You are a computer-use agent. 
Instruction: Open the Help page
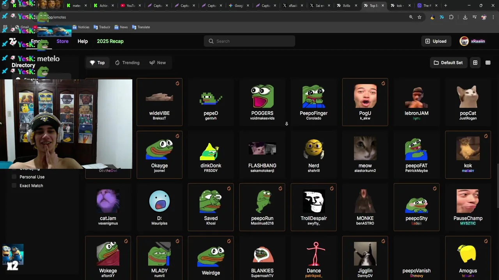(83, 41)
